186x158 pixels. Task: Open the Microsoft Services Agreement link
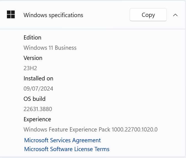(62, 140)
